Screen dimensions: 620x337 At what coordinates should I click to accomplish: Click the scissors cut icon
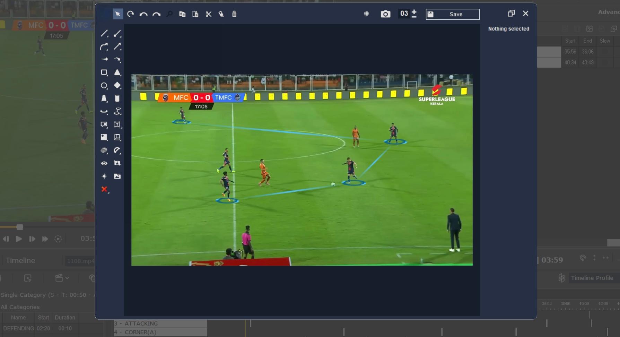point(208,14)
